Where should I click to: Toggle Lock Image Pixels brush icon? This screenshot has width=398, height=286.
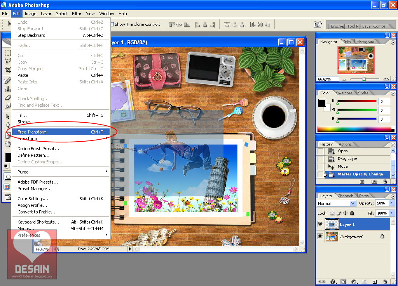[339, 213]
